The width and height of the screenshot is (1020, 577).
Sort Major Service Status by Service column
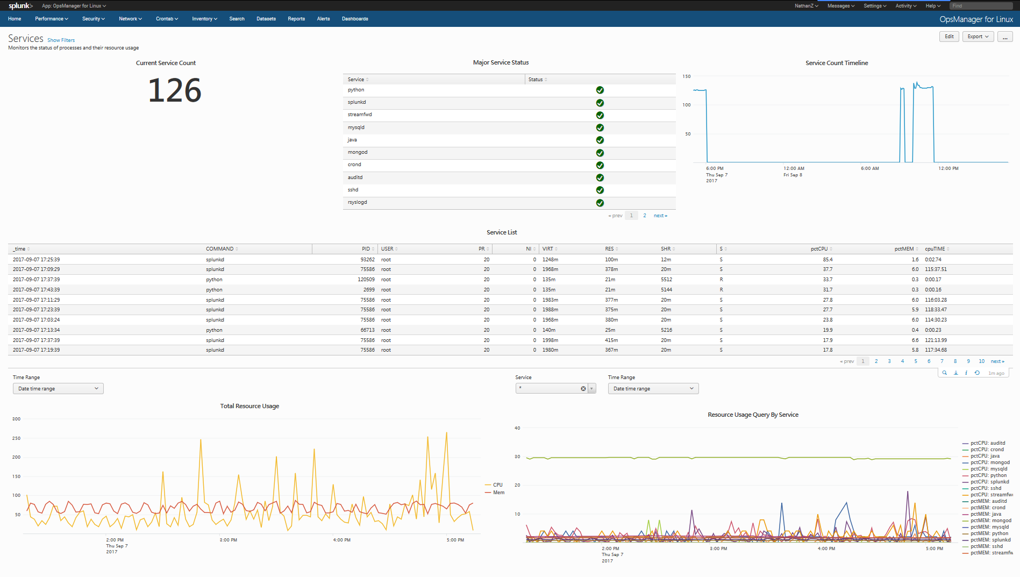358,80
